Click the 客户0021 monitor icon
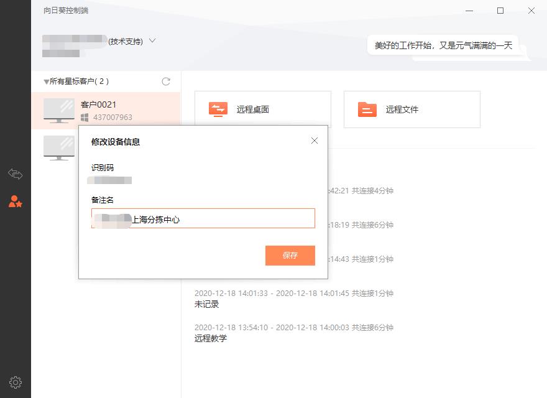This screenshot has width=547, height=398. point(59,111)
